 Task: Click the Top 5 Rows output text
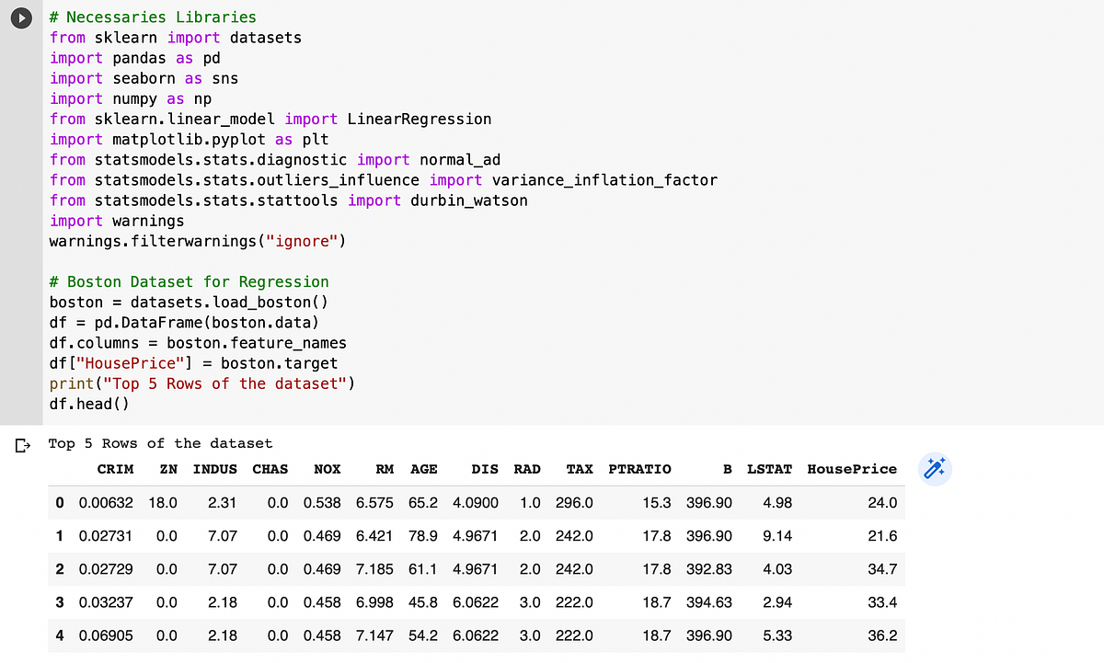pos(158,443)
